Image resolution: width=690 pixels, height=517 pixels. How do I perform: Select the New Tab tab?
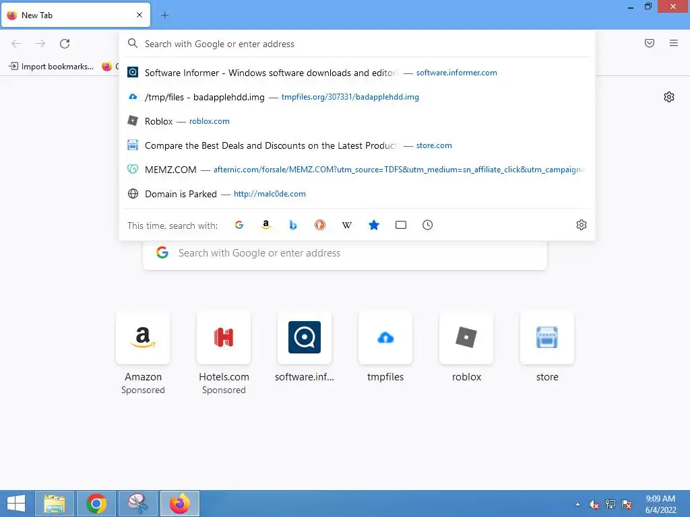click(x=75, y=15)
